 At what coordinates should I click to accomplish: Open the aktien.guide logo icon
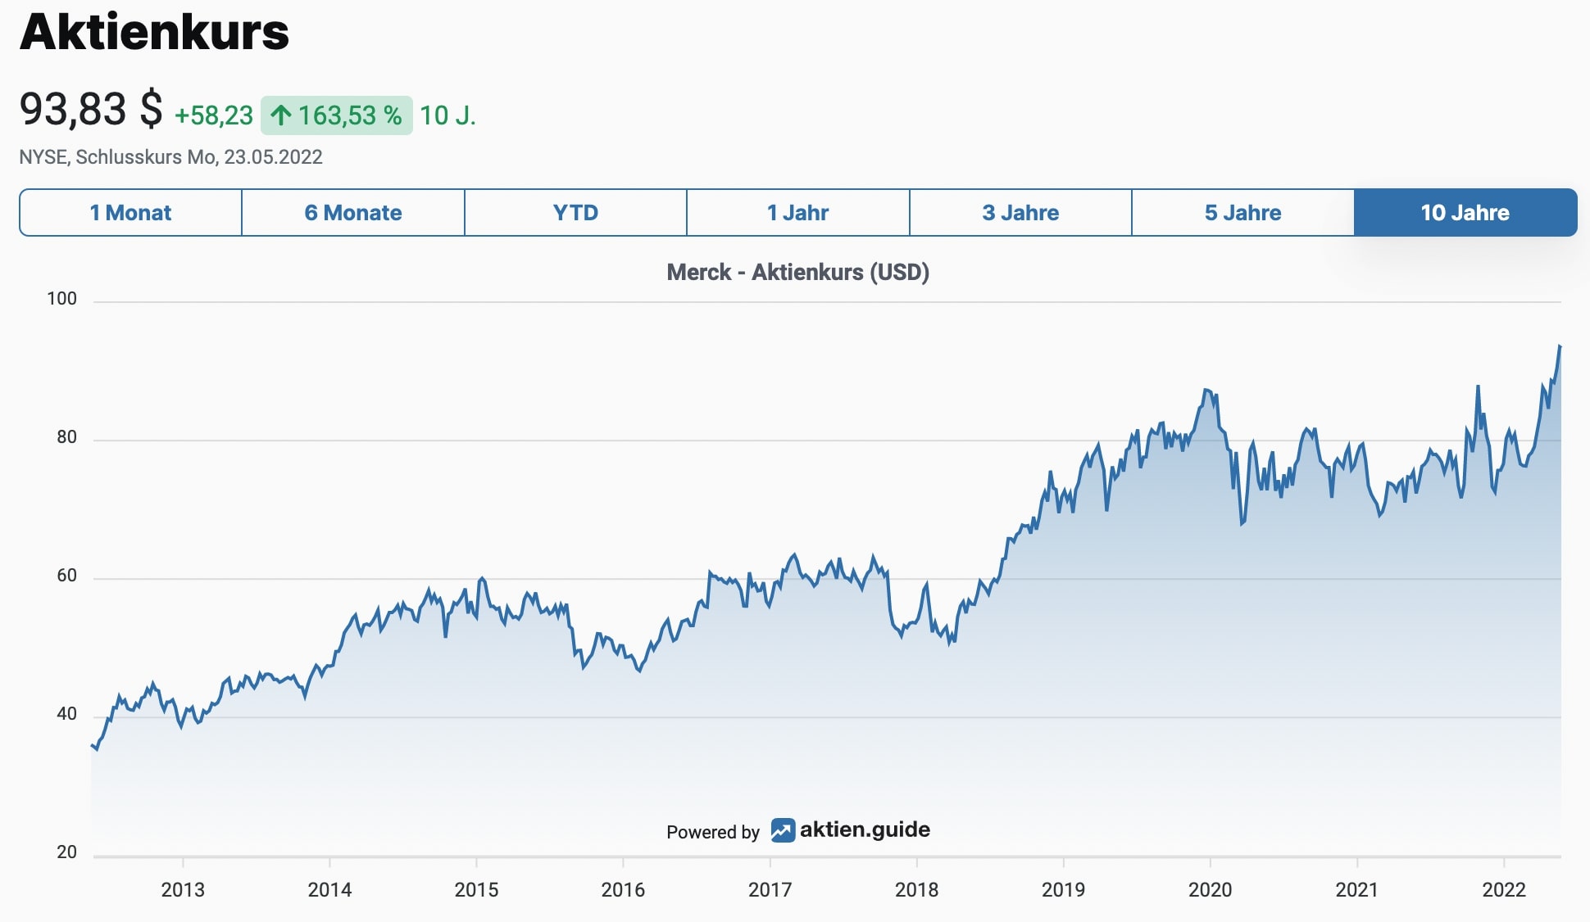[783, 830]
